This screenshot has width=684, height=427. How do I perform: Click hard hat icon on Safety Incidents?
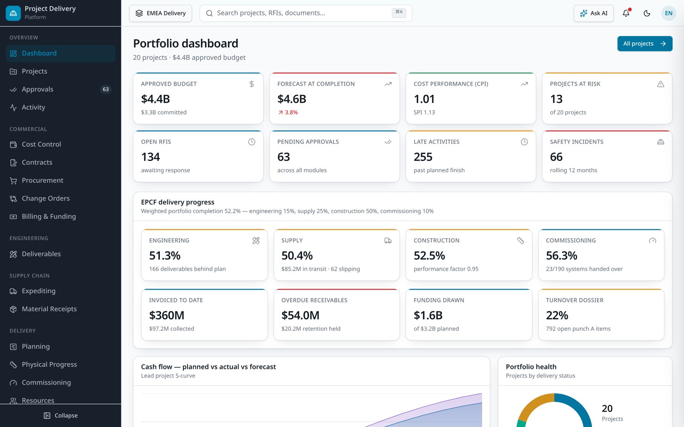660,142
